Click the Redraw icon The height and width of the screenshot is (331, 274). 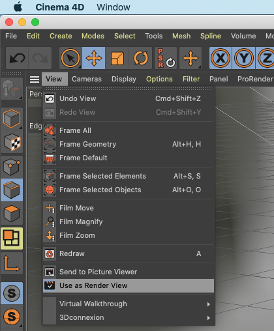50,253
